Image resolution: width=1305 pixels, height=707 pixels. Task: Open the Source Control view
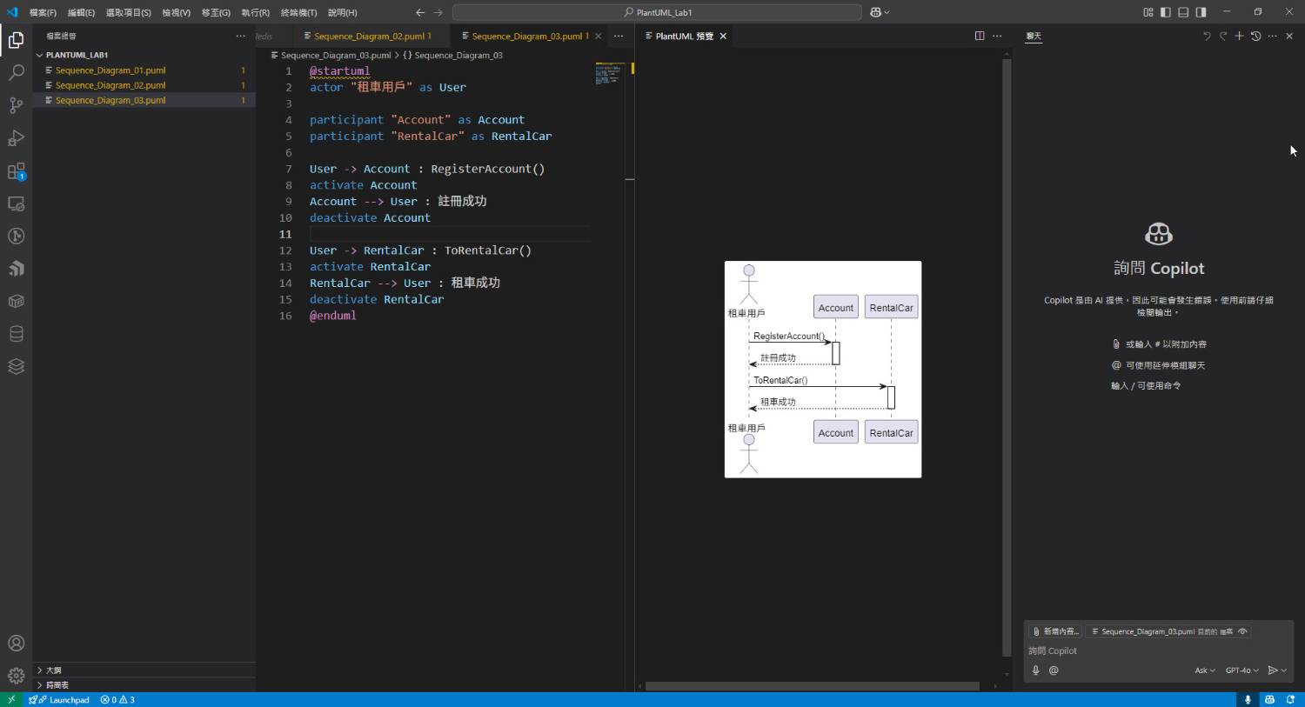[x=16, y=105]
